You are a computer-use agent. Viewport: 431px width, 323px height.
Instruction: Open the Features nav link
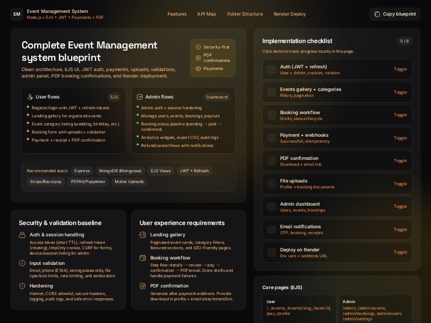click(177, 14)
